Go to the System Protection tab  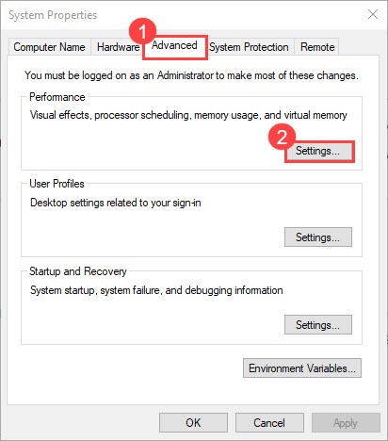(249, 47)
